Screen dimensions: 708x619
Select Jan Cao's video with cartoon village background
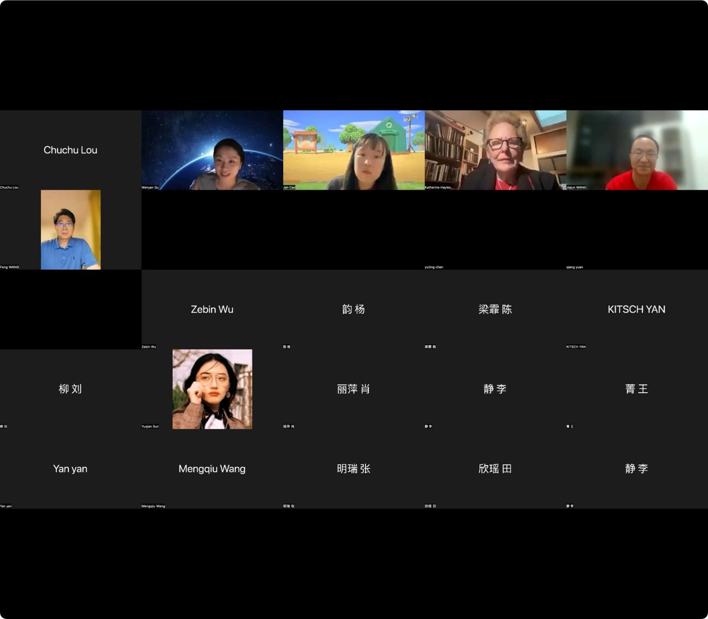(x=354, y=150)
